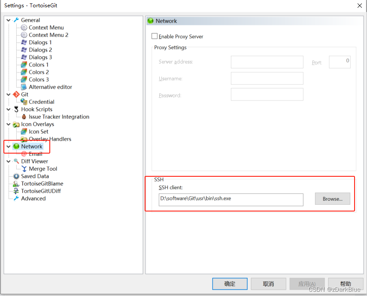Open the Context Menu settings page
The height and width of the screenshot is (296, 367).
pos(46,27)
